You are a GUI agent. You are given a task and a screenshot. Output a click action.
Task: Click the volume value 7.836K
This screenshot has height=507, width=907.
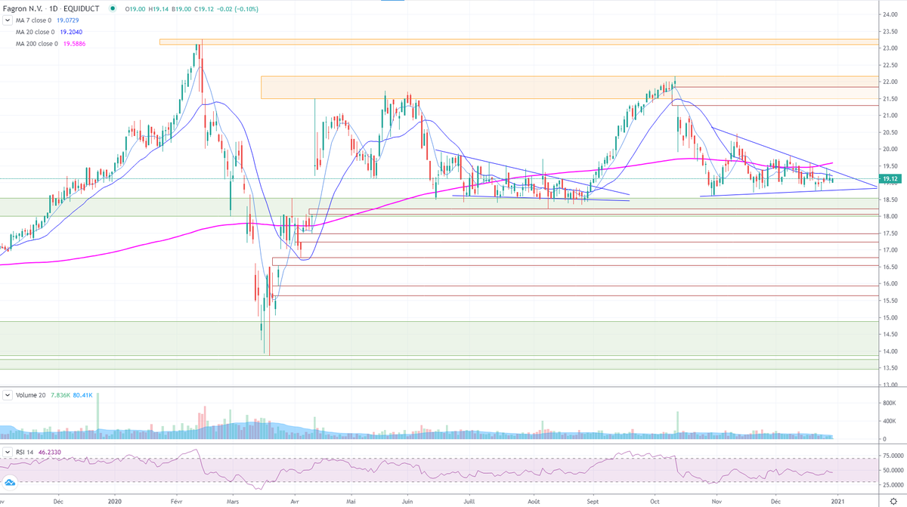(x=60, y=395)
